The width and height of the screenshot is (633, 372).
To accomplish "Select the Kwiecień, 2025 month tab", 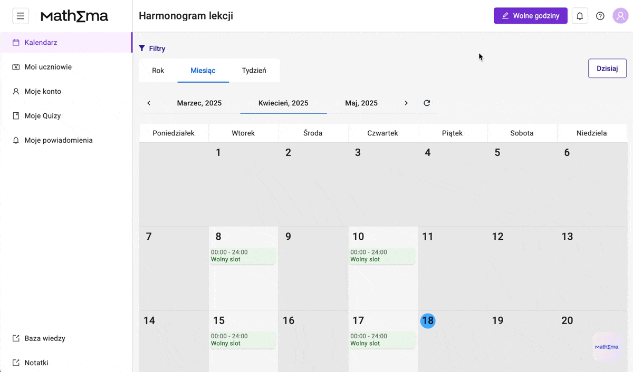I will tap(283, 103).
